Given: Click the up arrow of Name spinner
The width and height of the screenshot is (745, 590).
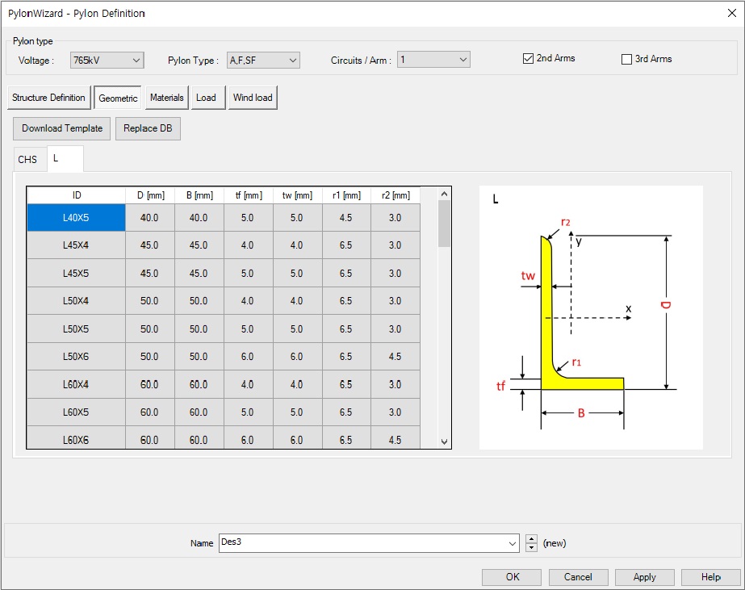Looking at the screenshot, I should pyautogui.click(x=531, y=539).
